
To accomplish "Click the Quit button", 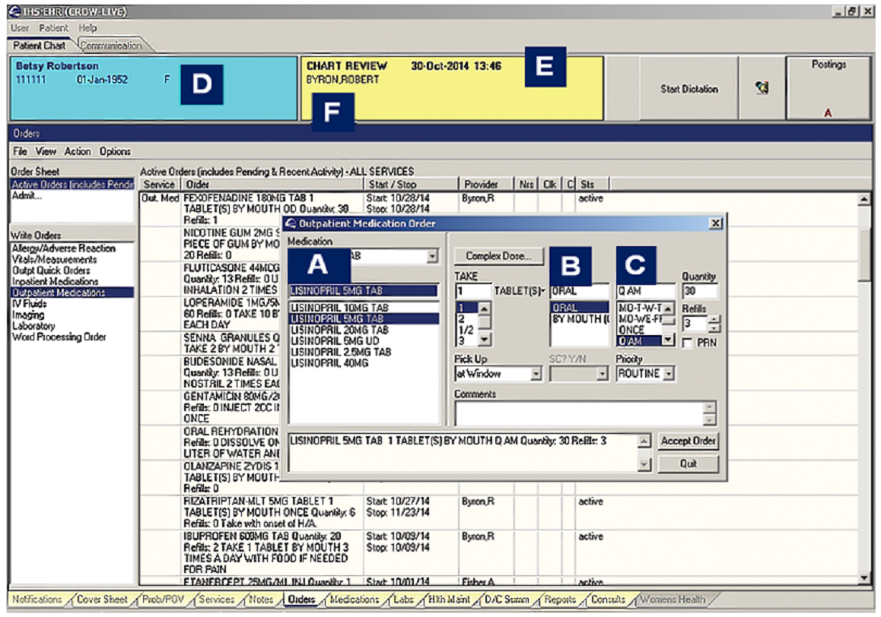I will 688,464.
